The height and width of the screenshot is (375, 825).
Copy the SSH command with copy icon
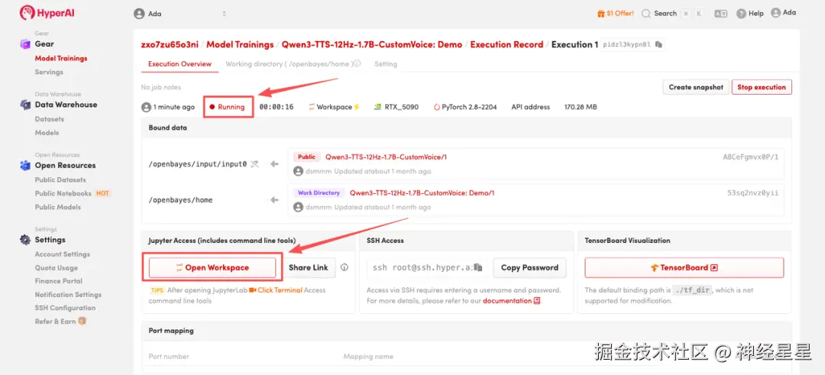pos(477,267)
